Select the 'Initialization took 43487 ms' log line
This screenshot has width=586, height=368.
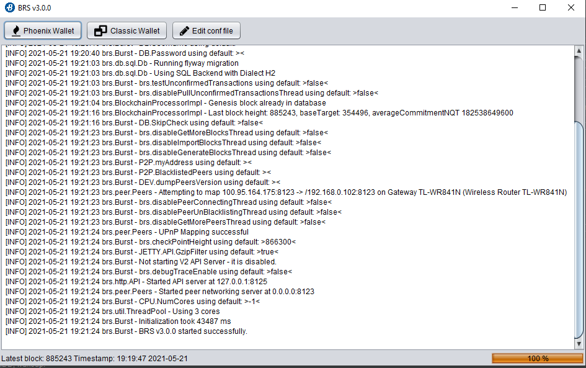point(118,321)
